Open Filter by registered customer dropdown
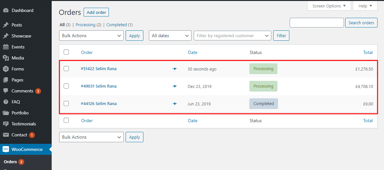Image resolution: width=384 pixels, height=170 pixels. (x=232, y=36)
